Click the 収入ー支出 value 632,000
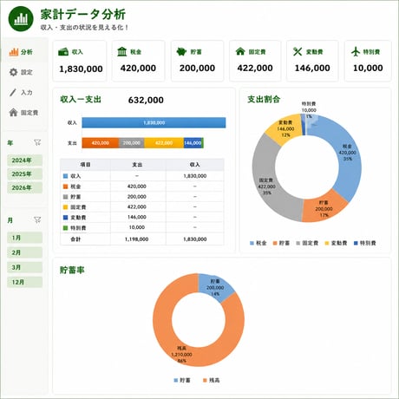The image size is (399, 399). coord(146,100)
